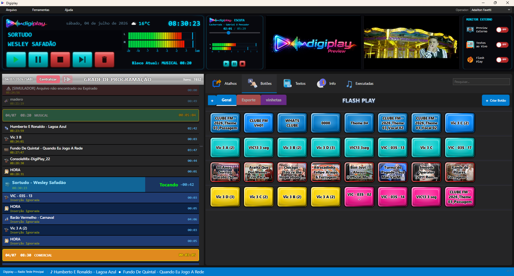
Task: Trigger the teal VIC13 3 seg button
Action: (x=259, y=148)
